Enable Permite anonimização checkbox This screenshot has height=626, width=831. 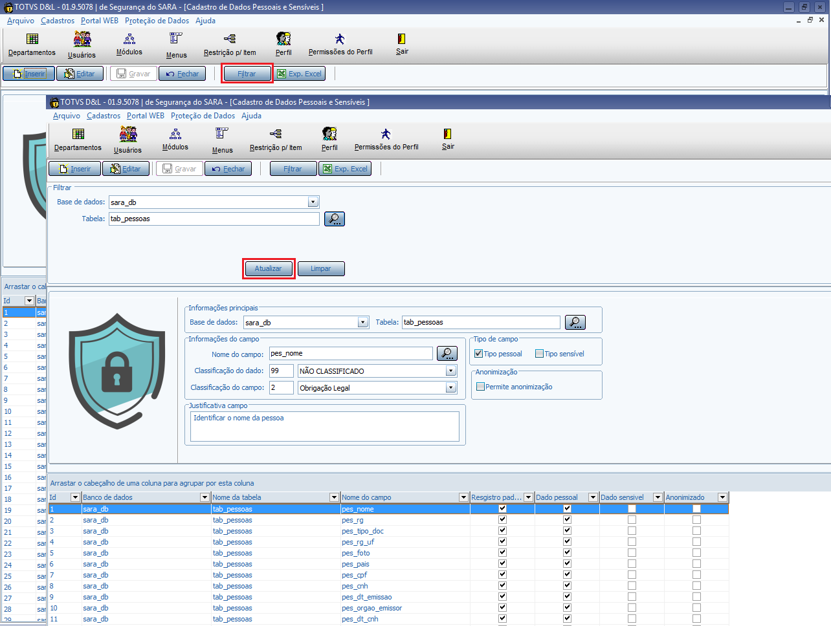pyautogui.click(x=480, y=387)
